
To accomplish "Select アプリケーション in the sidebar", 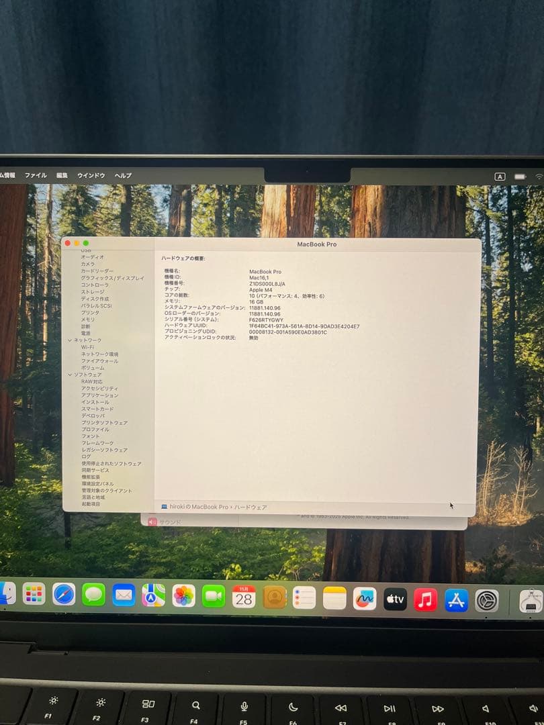I will click(x=100, y=395).
